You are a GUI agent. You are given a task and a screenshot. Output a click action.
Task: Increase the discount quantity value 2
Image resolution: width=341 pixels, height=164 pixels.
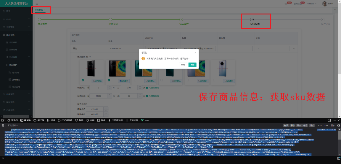click(110, 86)
